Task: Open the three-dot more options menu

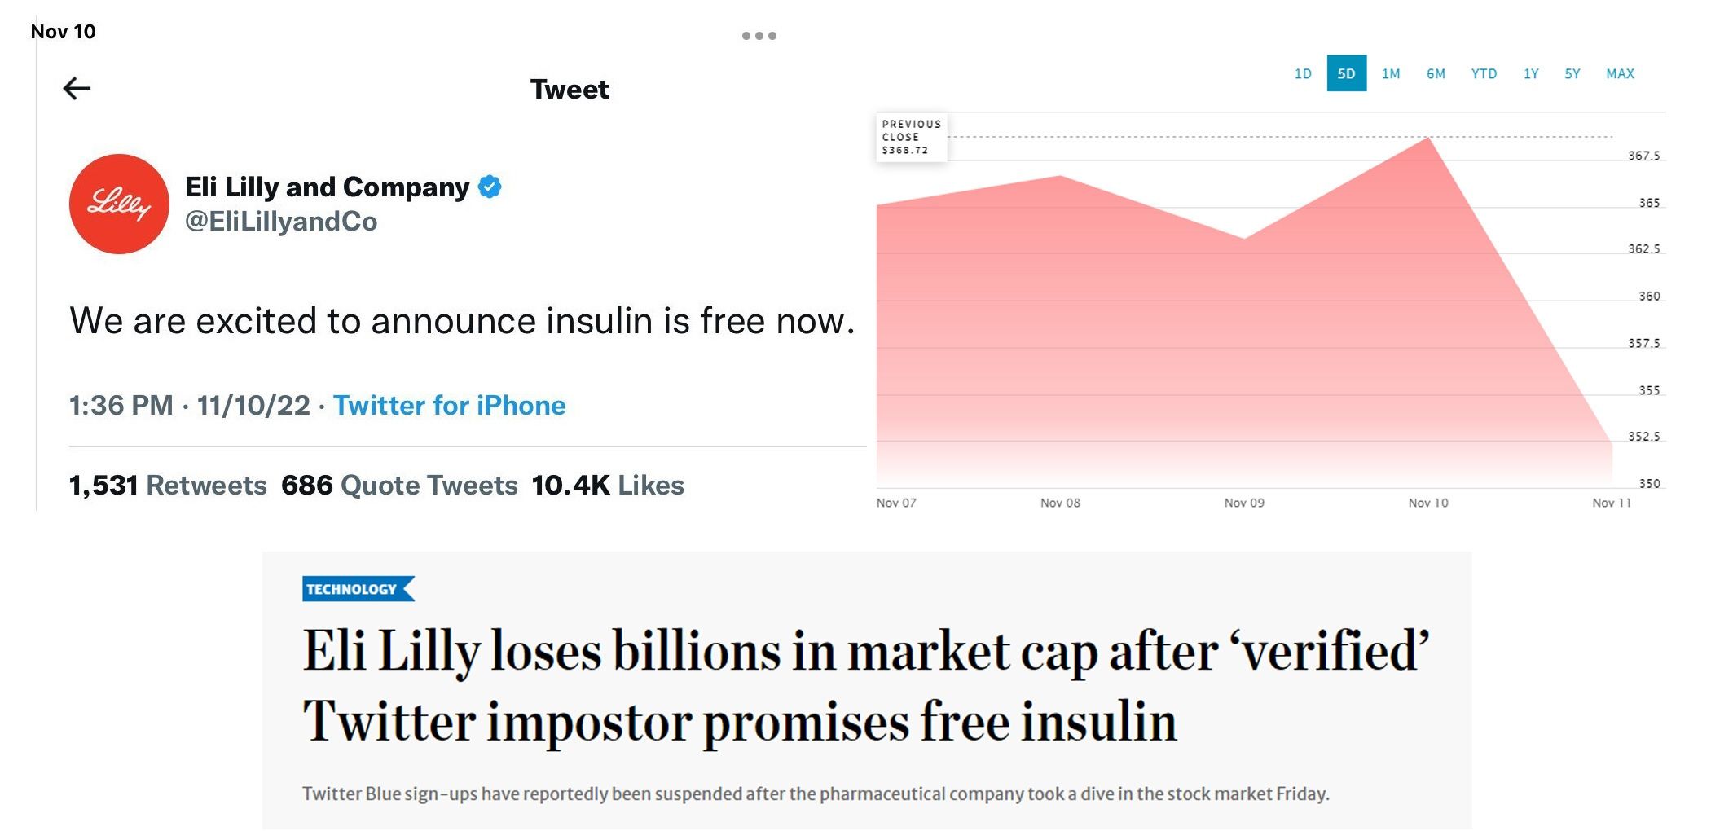Action: (x=759, y=36)
